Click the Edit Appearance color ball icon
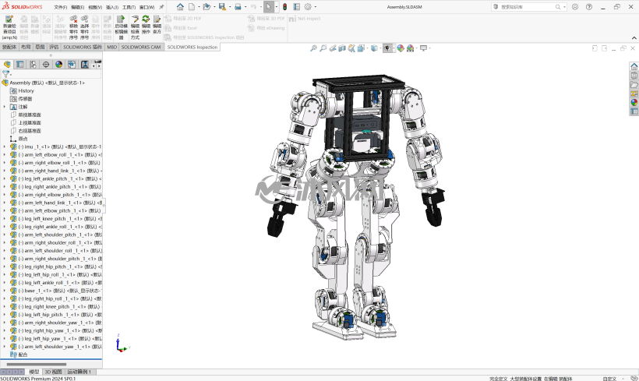The width and height of the screenshot is (639, 381). click(x=401, y=48)
